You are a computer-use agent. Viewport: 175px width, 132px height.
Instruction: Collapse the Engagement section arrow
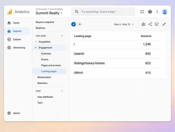pos(36,48)
